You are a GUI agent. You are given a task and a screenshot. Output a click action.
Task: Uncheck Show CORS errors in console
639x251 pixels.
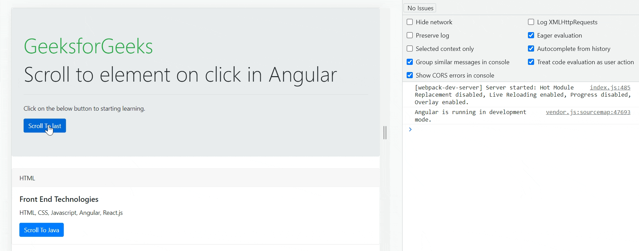pos(410,75)
